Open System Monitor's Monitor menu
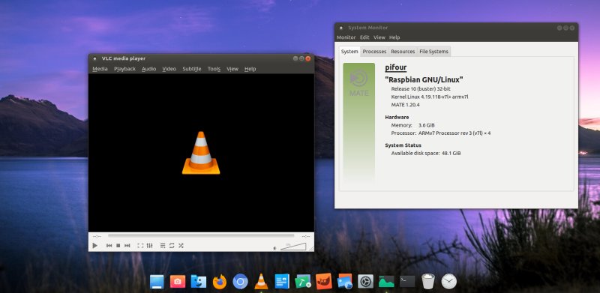The image size is (600, 293). click(346, 37)
